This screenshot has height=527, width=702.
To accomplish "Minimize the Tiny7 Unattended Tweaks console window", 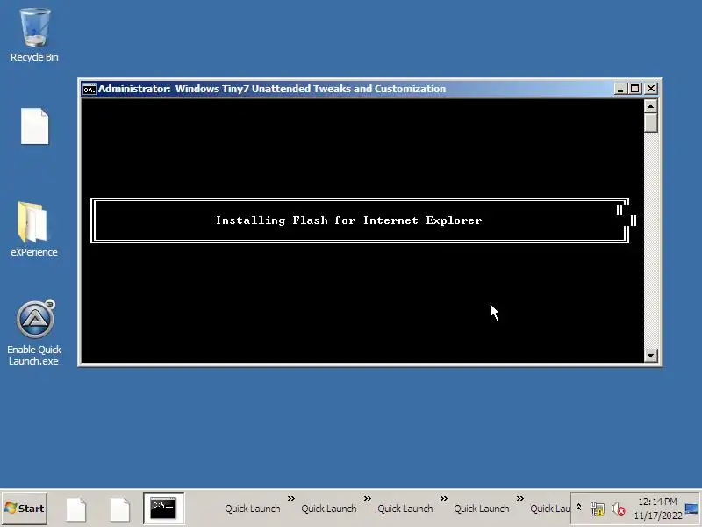I will click(620, 89).
